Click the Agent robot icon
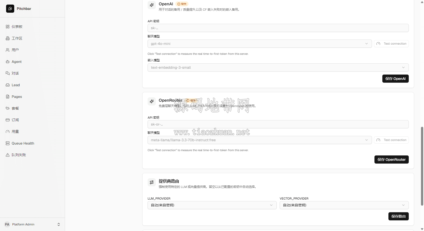 tap(8, 62)
